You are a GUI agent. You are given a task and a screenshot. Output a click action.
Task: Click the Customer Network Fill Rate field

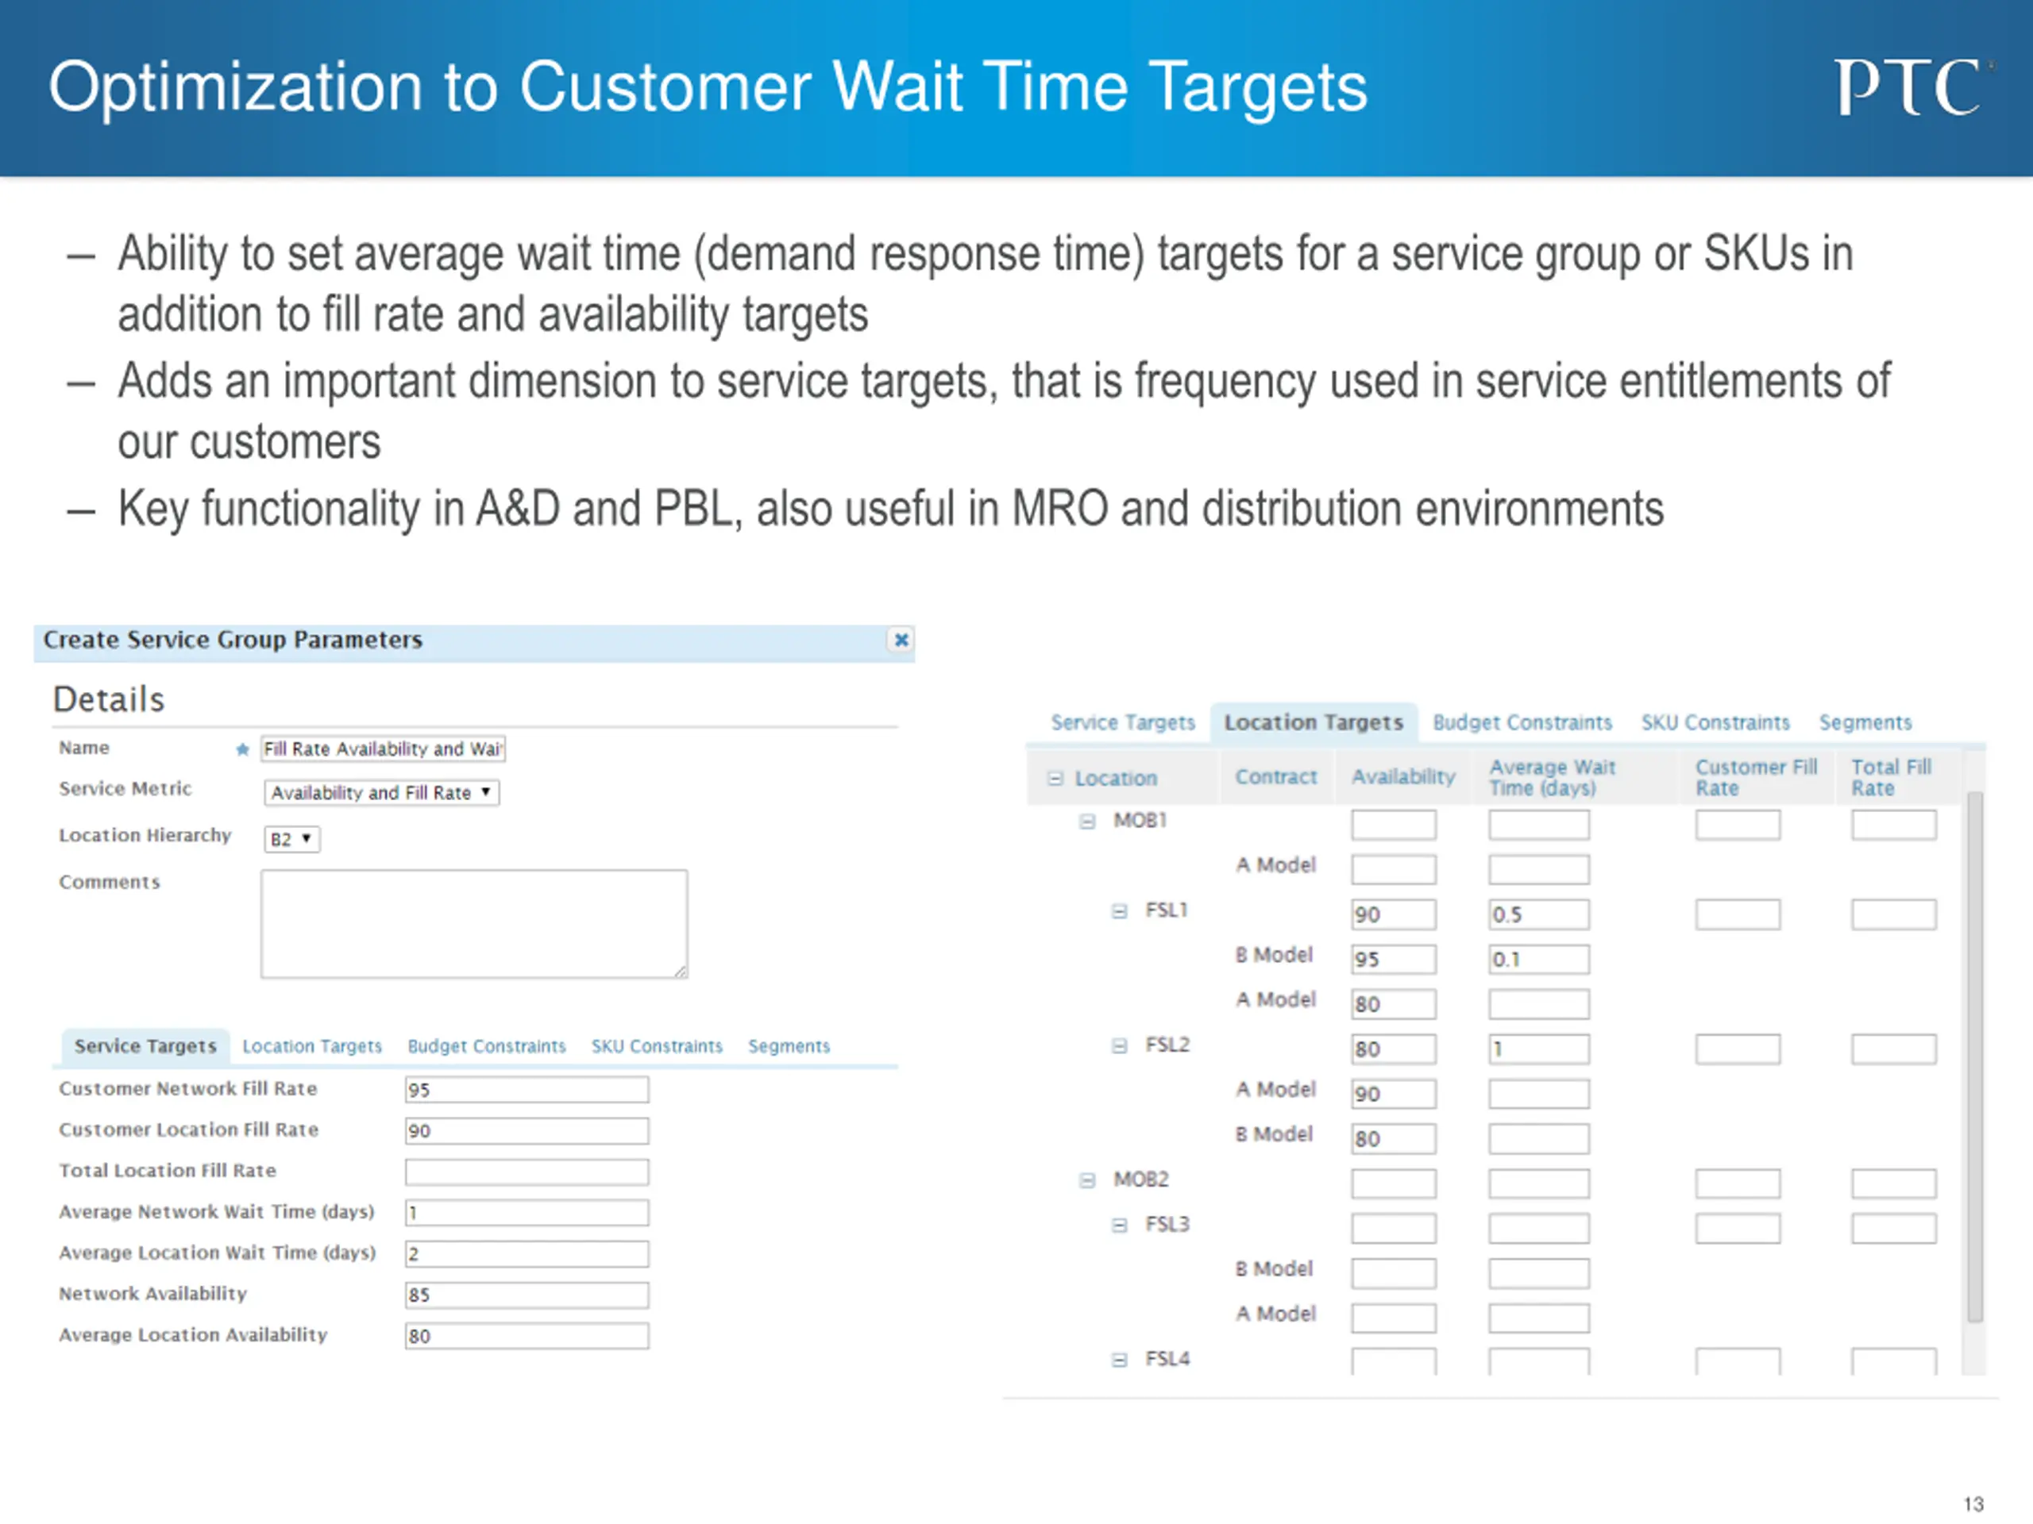[x=527, y=1090]
